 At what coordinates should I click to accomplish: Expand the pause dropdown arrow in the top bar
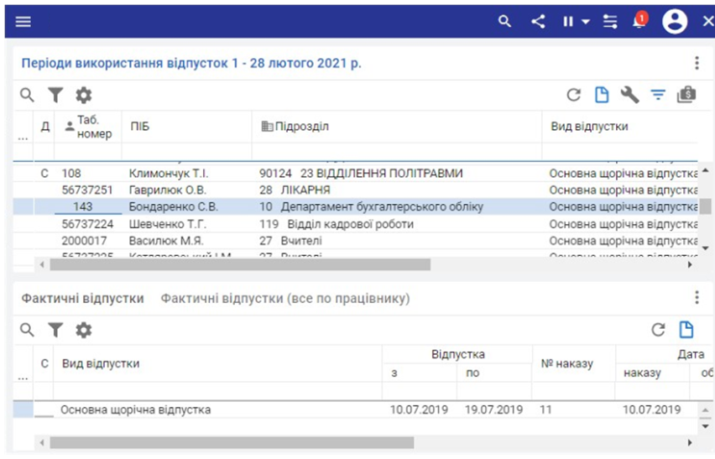(x=586, y=22)
